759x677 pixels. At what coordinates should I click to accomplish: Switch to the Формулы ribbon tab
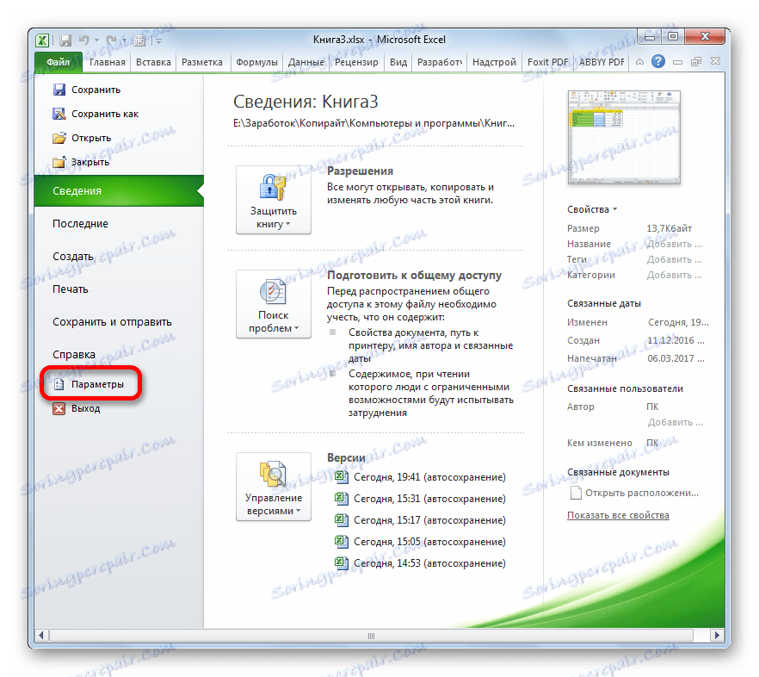click(256, 62)
